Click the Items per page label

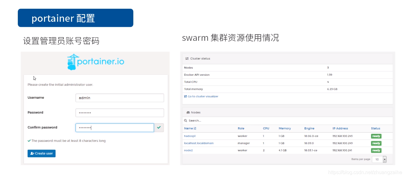point(361,159)
